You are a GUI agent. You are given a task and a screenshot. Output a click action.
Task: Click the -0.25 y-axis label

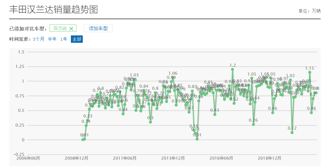(19, 155)
